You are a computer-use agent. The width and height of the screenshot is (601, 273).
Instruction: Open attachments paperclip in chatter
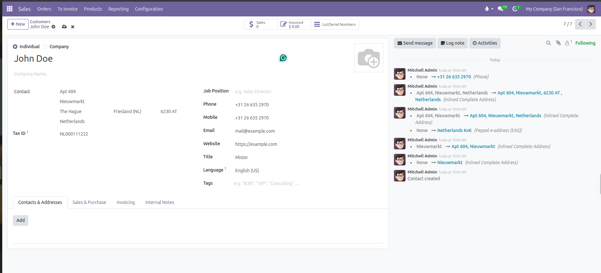558,43
